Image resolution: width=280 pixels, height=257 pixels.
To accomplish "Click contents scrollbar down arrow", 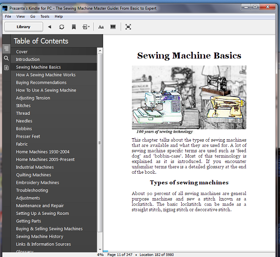I will pyautogui.click(x=100, y=249).
